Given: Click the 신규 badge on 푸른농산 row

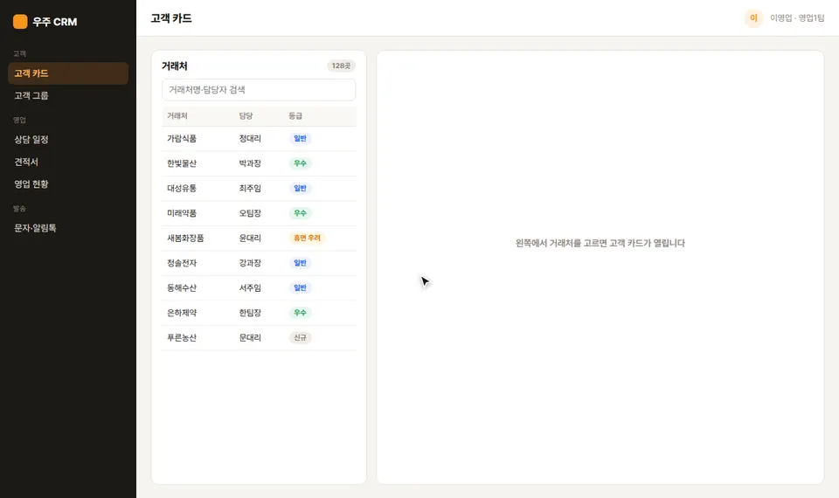Looking at the screenshot, I should [x=300, y=337].
